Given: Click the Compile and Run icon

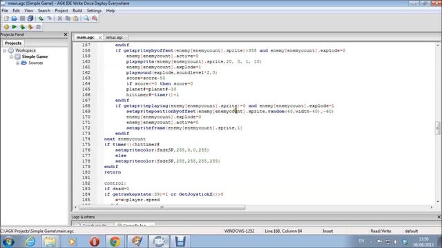Looking at the screenshot, I should click(22, 27).
